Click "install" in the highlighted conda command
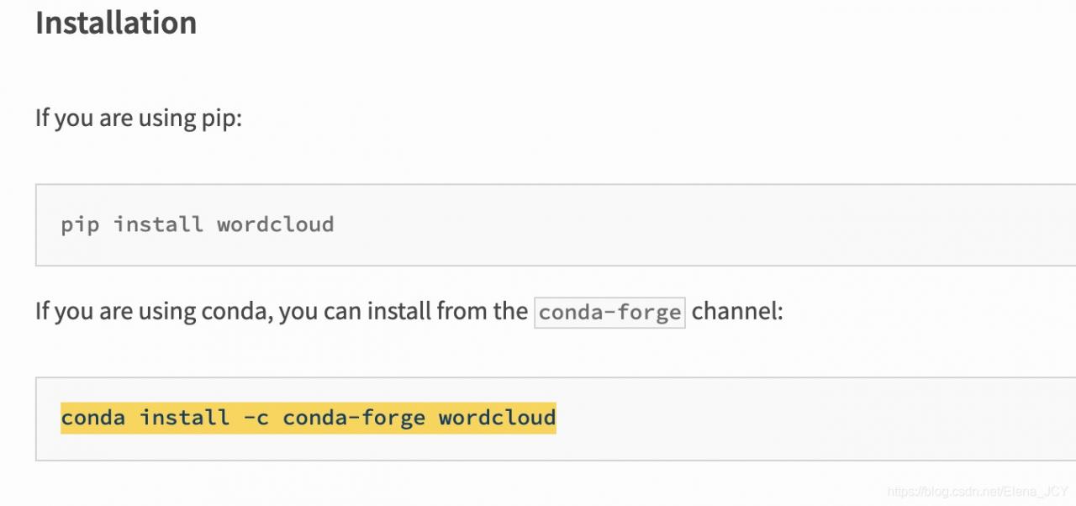Screen dimensions: 1076x506 tap(184, 418)
